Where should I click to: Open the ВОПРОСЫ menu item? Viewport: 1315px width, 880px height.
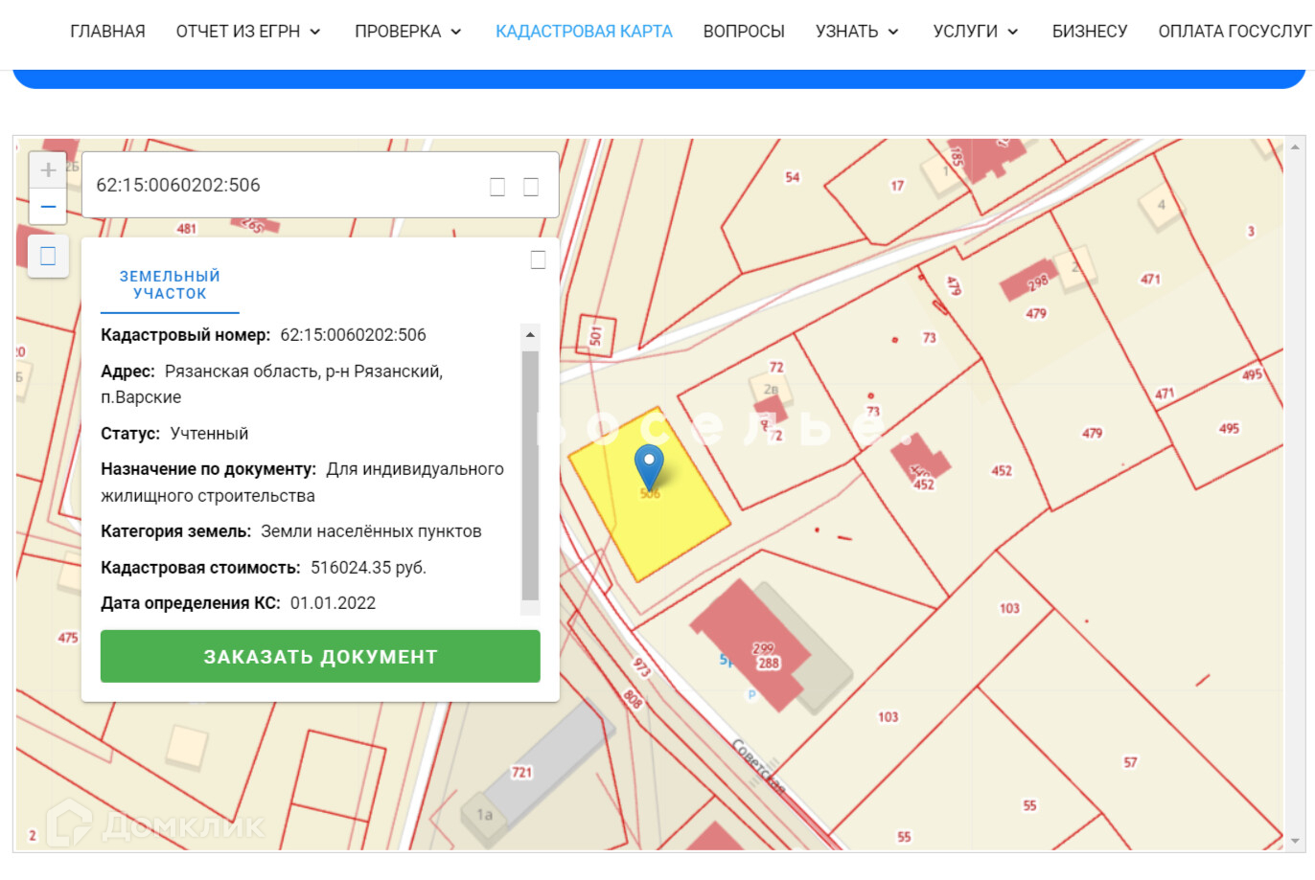tap(744, 32)
